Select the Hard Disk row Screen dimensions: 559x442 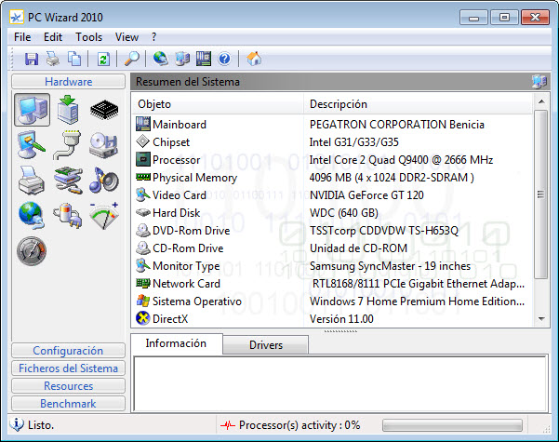pyautogui.click(x=333, y=213)
